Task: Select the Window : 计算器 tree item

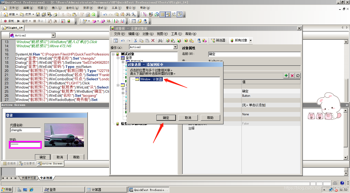Action: tap(151, 79)
